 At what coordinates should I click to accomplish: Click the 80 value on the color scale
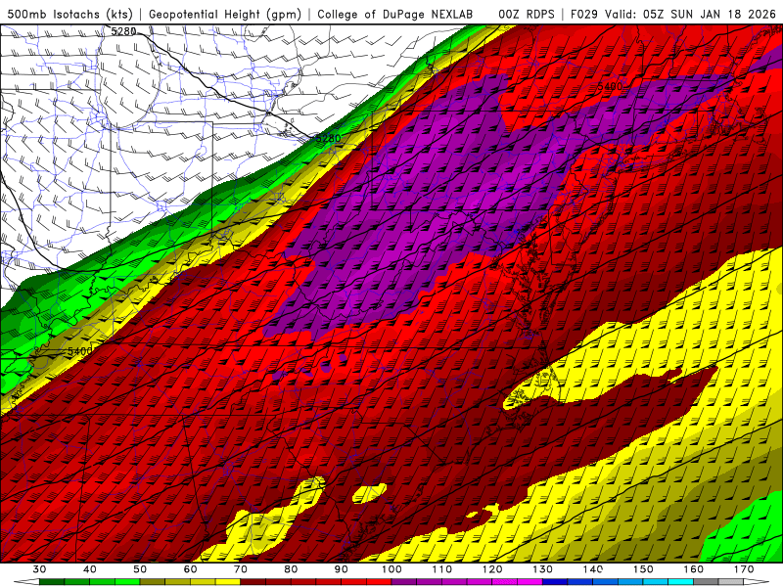pyautogui.click(x=291, y=569)
